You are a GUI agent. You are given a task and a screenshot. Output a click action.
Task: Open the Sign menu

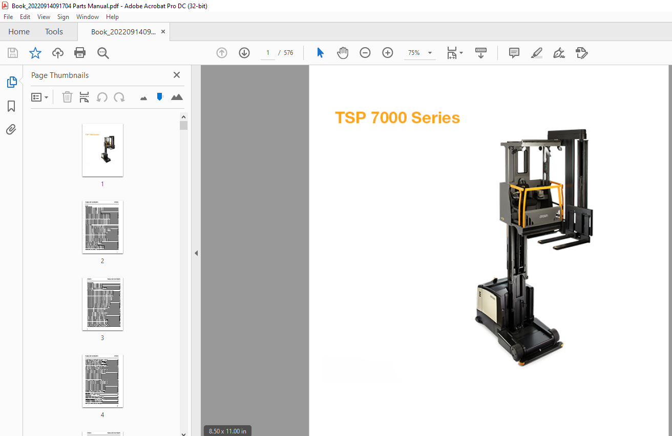coord(63,17)
